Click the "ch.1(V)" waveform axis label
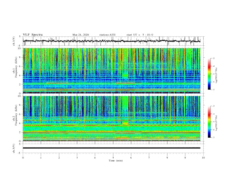Viewport: 229px width, 177px height. 14,41
